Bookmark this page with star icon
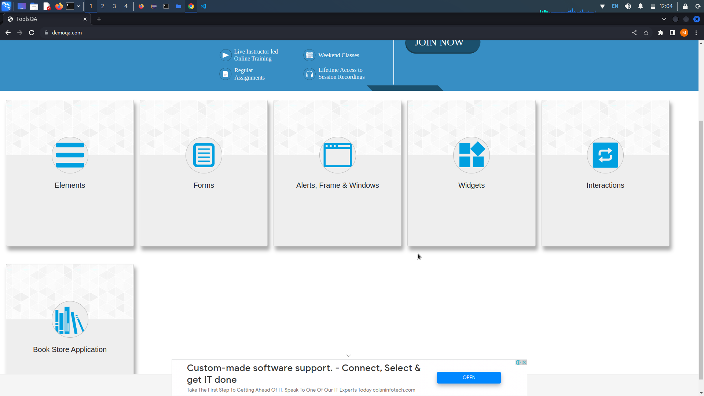This screenshot has height=396, width=704. tap(646, 33)
